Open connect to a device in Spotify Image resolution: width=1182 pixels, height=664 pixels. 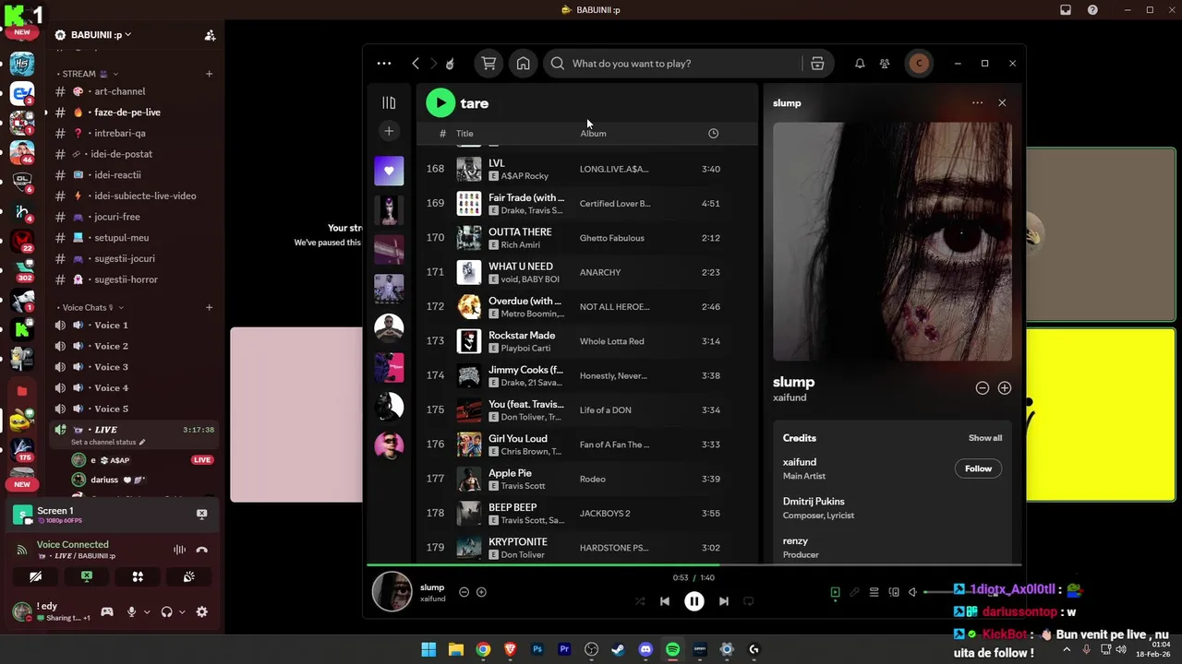893,592
